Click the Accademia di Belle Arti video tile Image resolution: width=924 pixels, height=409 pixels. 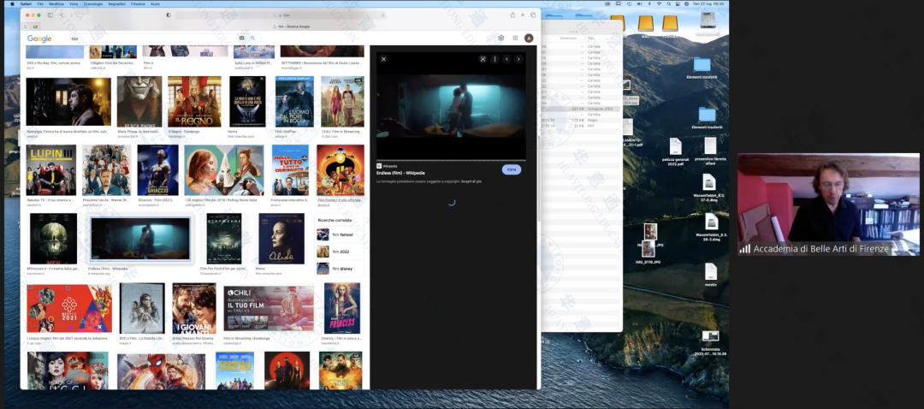[828, 204]
